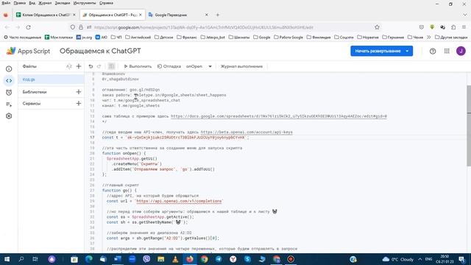
Task: Switch the ENG input language indicator
Action: tap(428, 259)
